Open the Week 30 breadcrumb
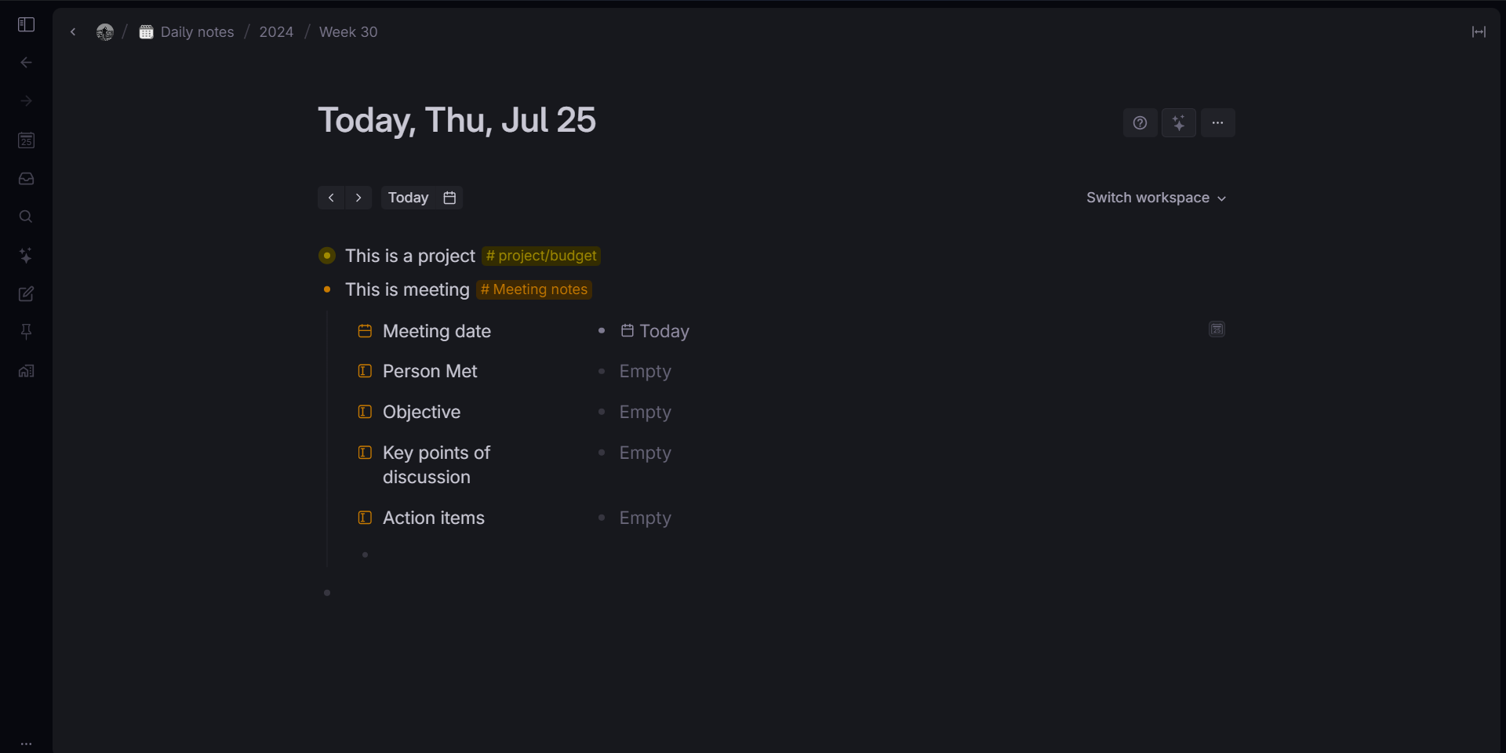Viewport: 1506px width, 753px height. pos(348,32)
